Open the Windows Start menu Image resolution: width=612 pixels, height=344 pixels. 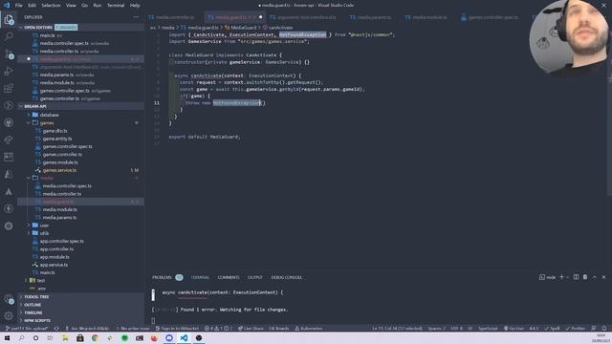point(7,338)
